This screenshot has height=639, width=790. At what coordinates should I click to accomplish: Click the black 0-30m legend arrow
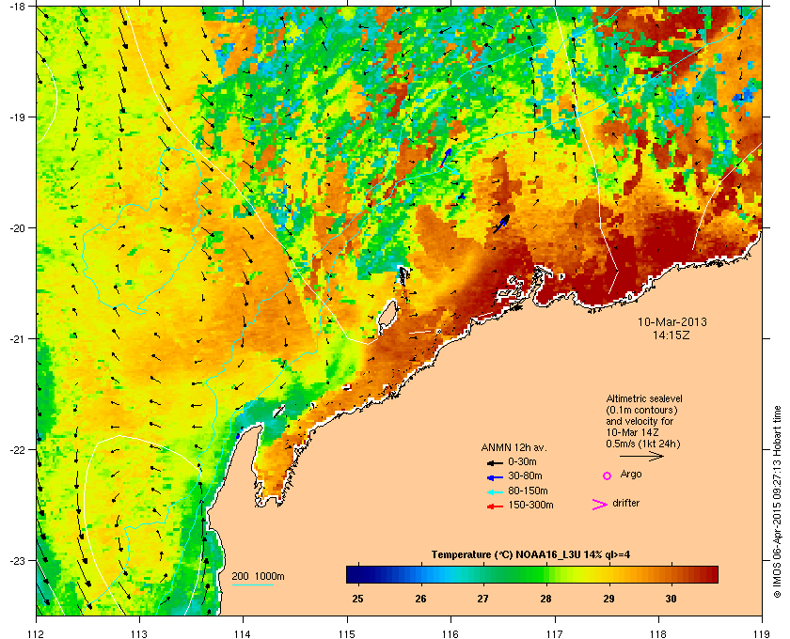pyautogui.click(x=495, y=463)
